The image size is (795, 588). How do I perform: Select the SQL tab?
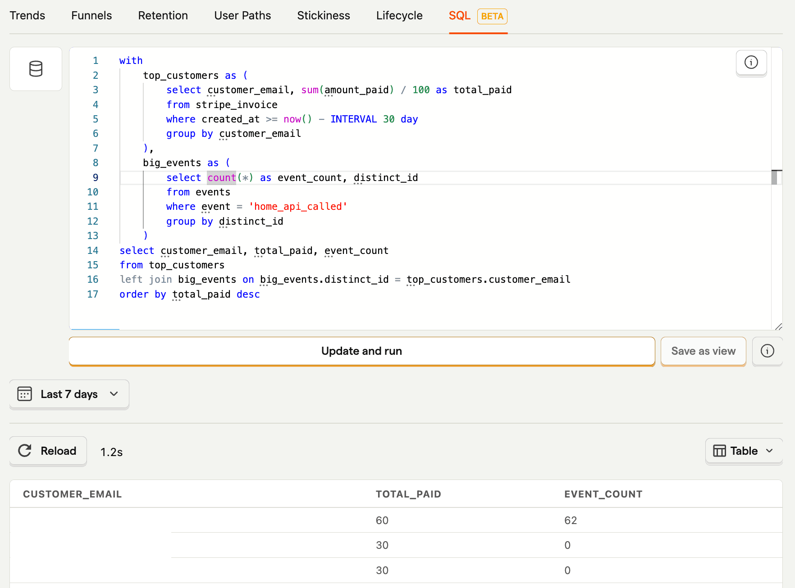tap(460, 16)
